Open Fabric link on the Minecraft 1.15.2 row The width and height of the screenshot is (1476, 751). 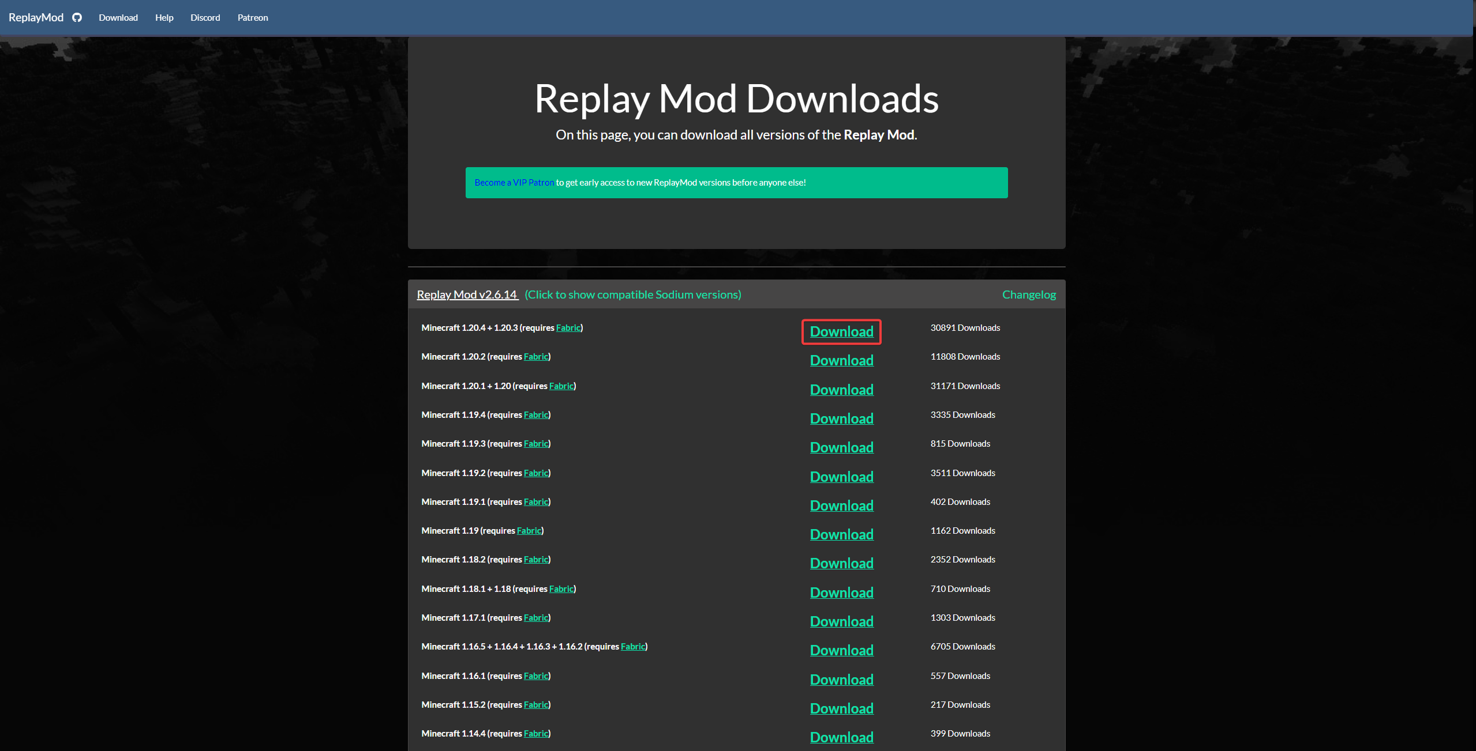coord(535,704)
